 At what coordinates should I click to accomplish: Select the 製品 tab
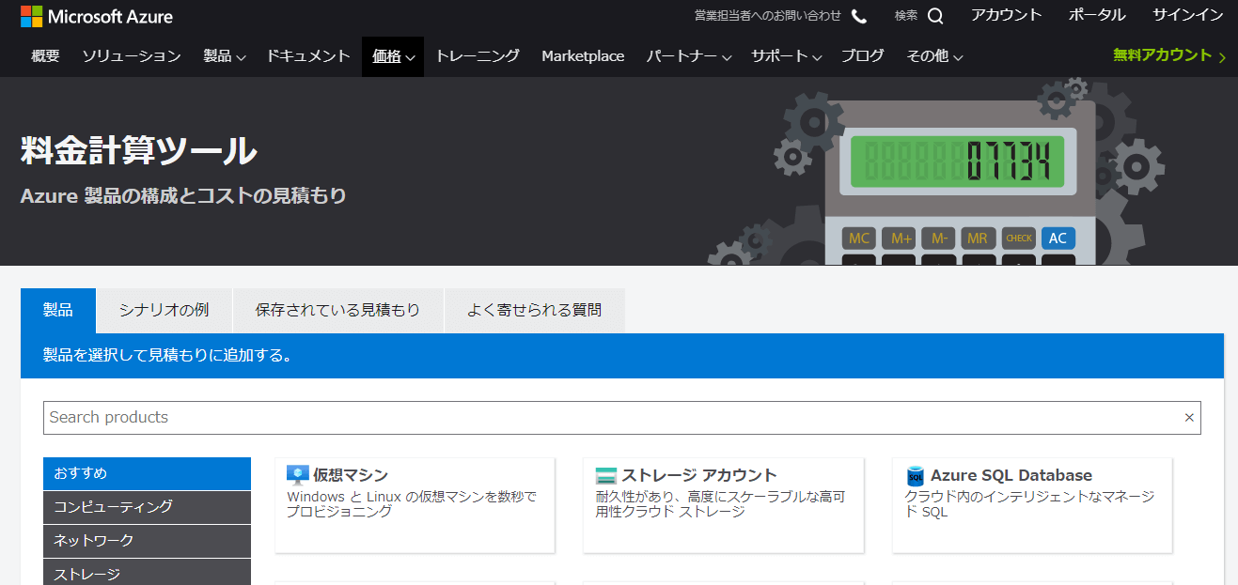[58, 310]
